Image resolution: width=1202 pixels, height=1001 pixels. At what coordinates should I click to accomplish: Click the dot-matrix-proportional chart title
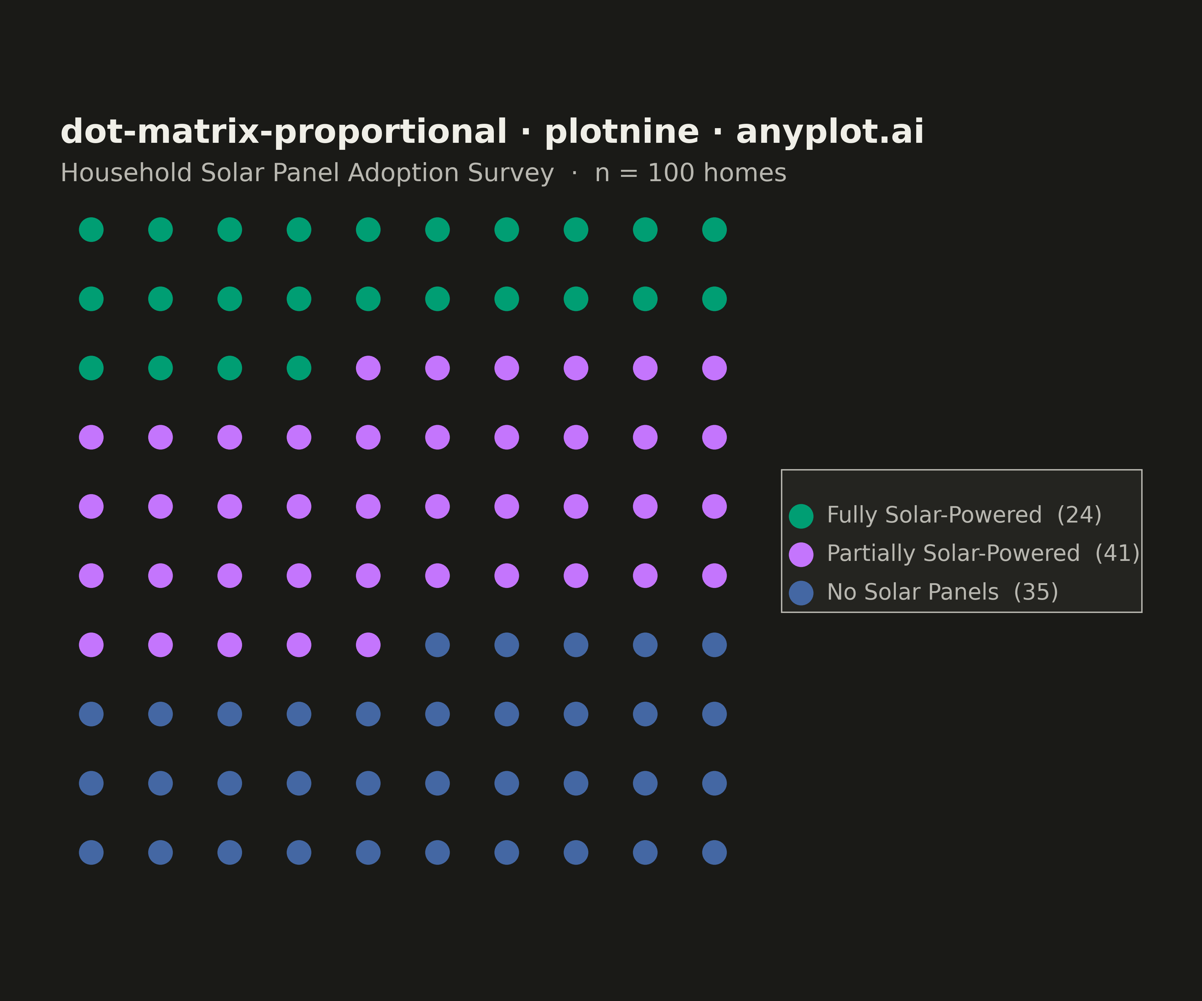[492, 131]
